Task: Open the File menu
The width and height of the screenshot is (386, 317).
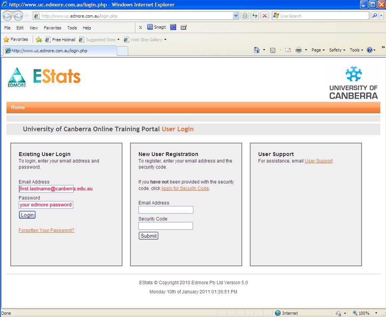Action: click(7, 28)
